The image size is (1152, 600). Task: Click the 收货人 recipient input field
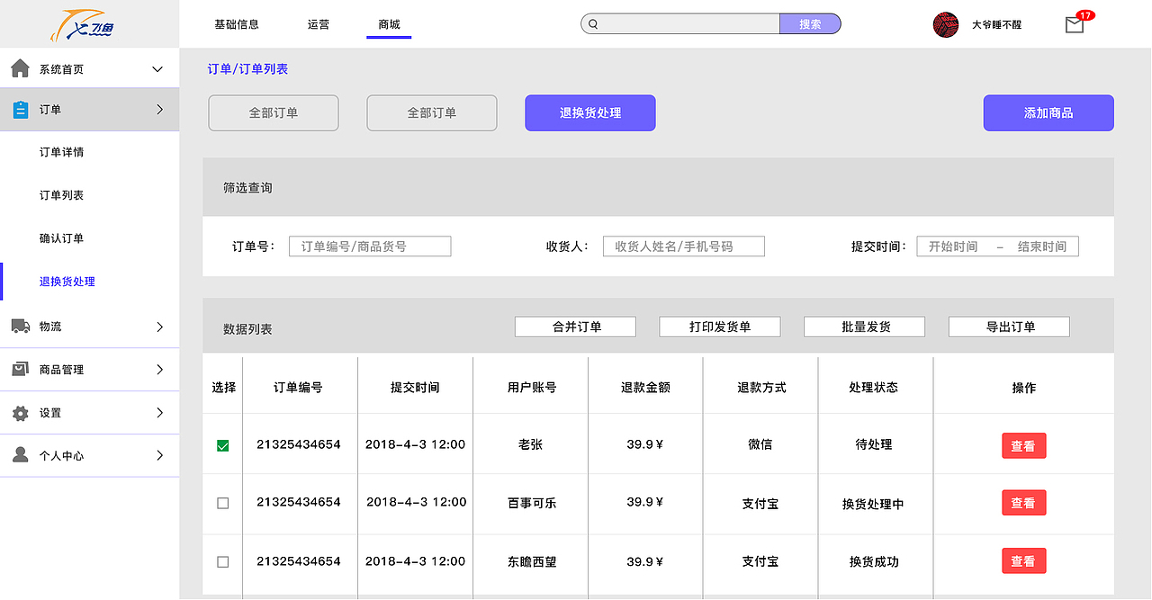(683, 246)
